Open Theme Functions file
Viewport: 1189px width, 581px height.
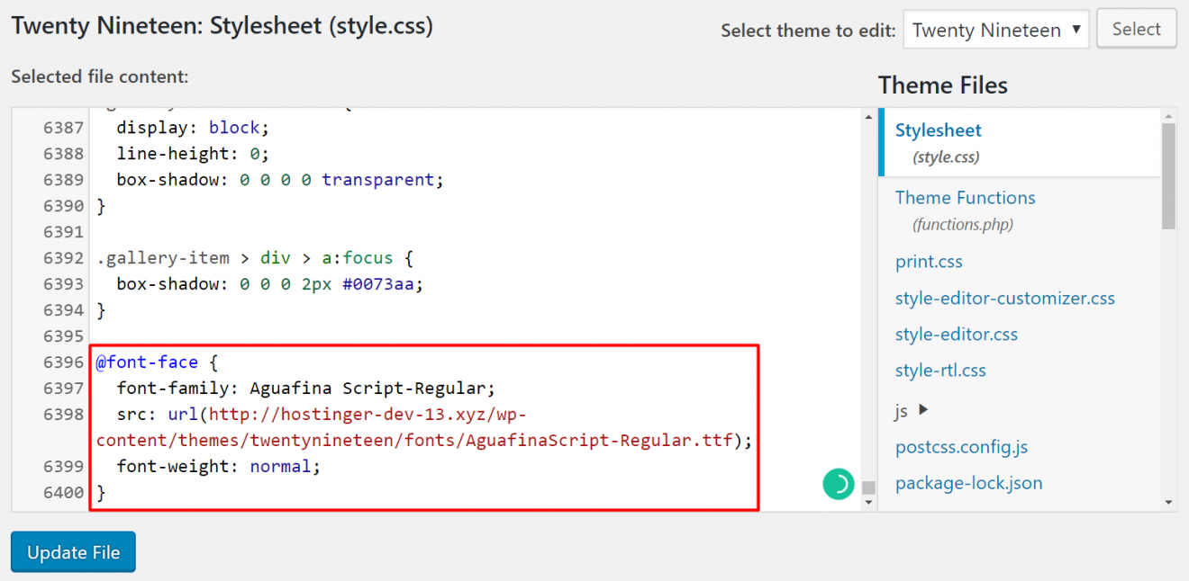pyautogui.click(x=965, y=198)
